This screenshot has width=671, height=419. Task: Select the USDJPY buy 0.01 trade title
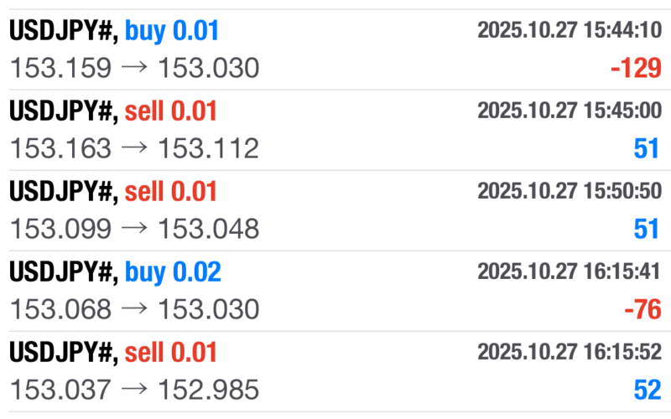point(114,31)
